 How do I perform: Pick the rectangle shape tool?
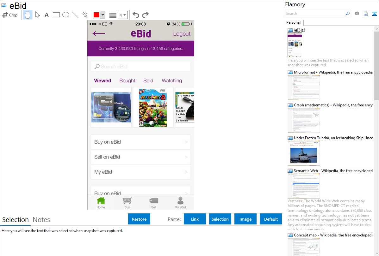tap(56, 15)
